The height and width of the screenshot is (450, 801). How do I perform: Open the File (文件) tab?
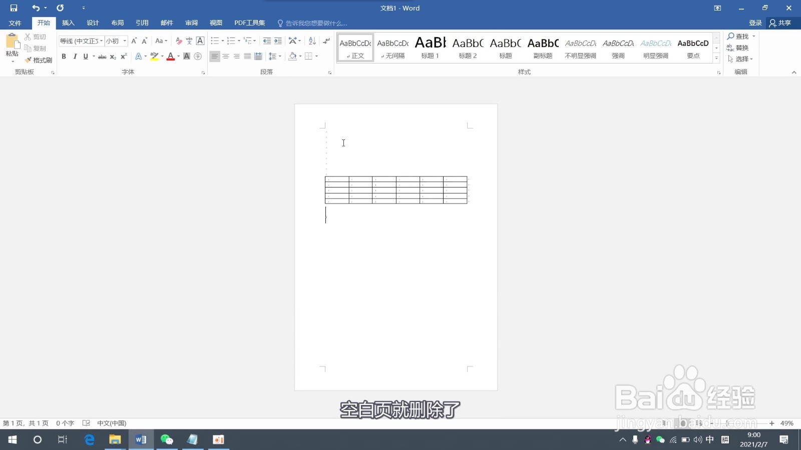tap(15, 23)
